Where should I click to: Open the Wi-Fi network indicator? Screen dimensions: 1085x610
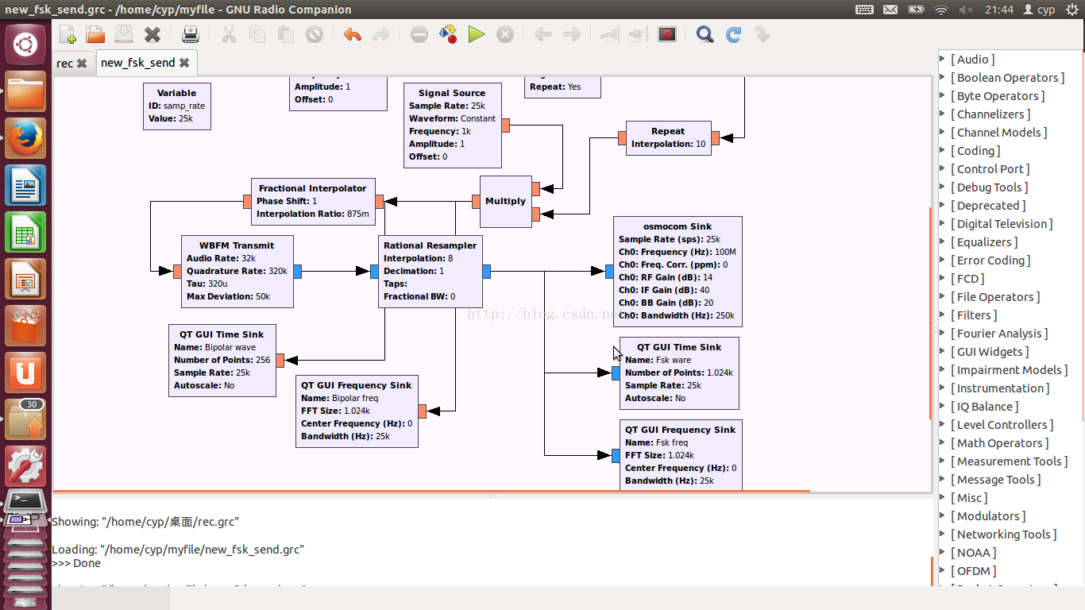tap(941, 10)
